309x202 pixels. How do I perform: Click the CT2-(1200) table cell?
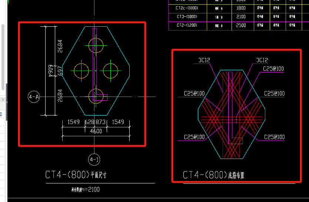(x=187, y=25)
